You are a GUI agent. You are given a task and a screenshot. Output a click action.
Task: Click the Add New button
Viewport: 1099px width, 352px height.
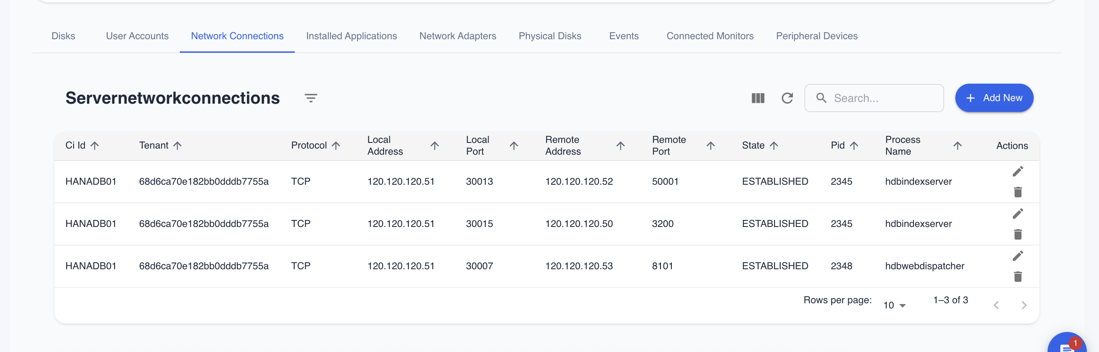994,98
